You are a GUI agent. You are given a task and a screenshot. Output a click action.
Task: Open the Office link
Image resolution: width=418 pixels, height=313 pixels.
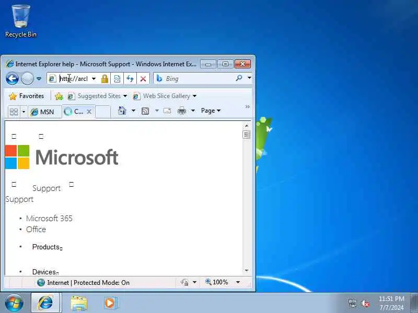click(36, 230)
